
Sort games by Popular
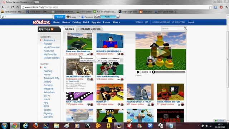click(x=48, y=44)
